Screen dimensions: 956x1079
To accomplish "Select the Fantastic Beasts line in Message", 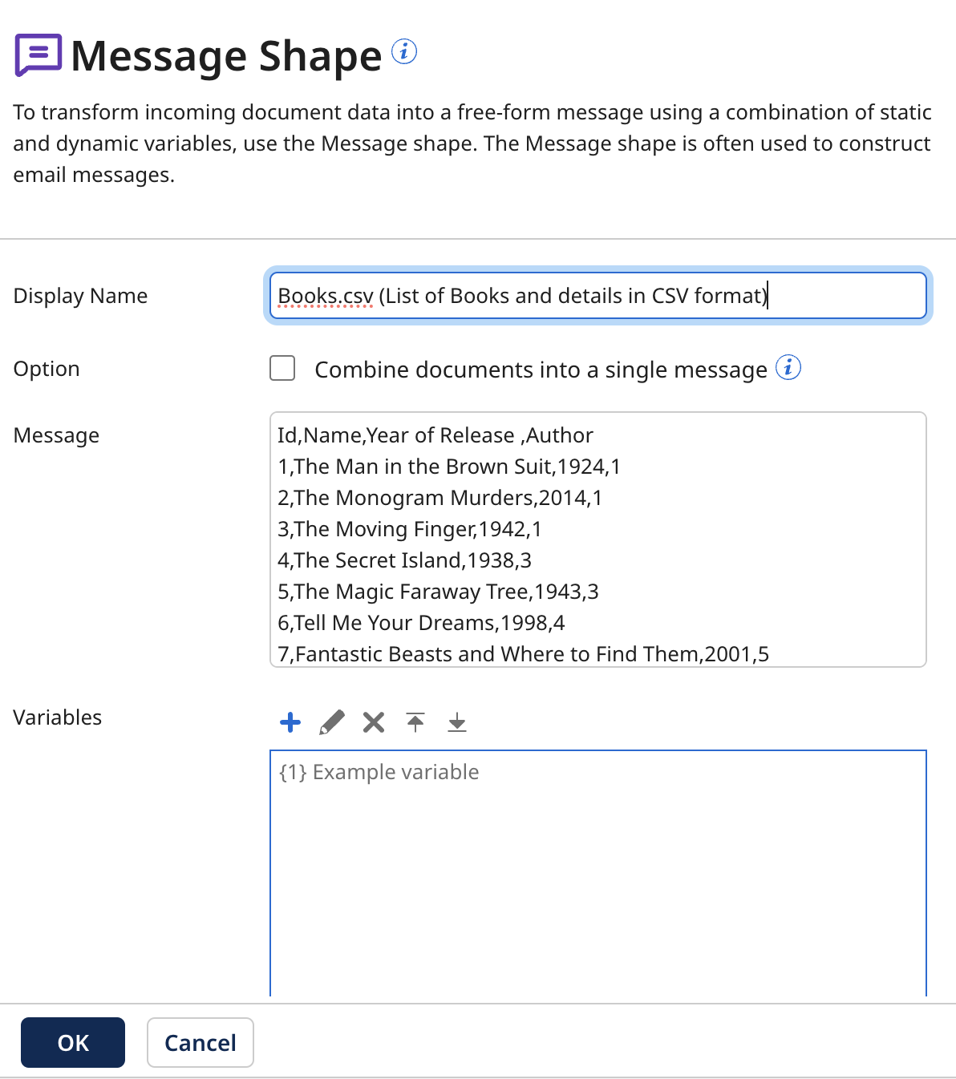I will 523,653.
